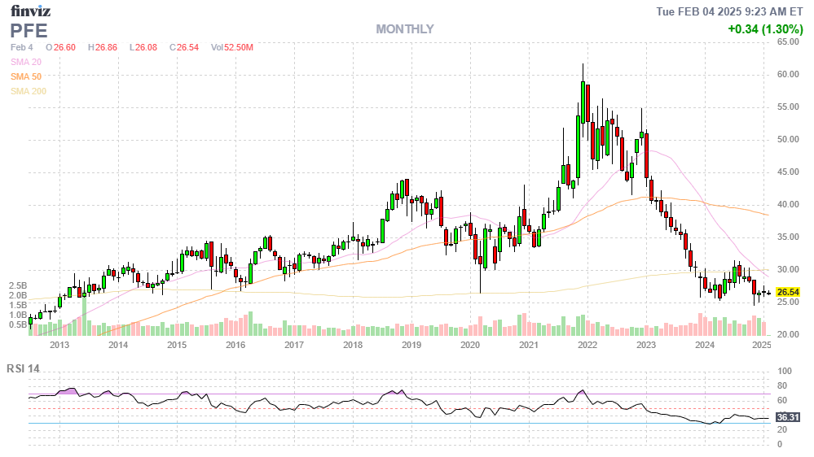
Task: Select the SMA 20 legend entry
Action: pos(26,62)
